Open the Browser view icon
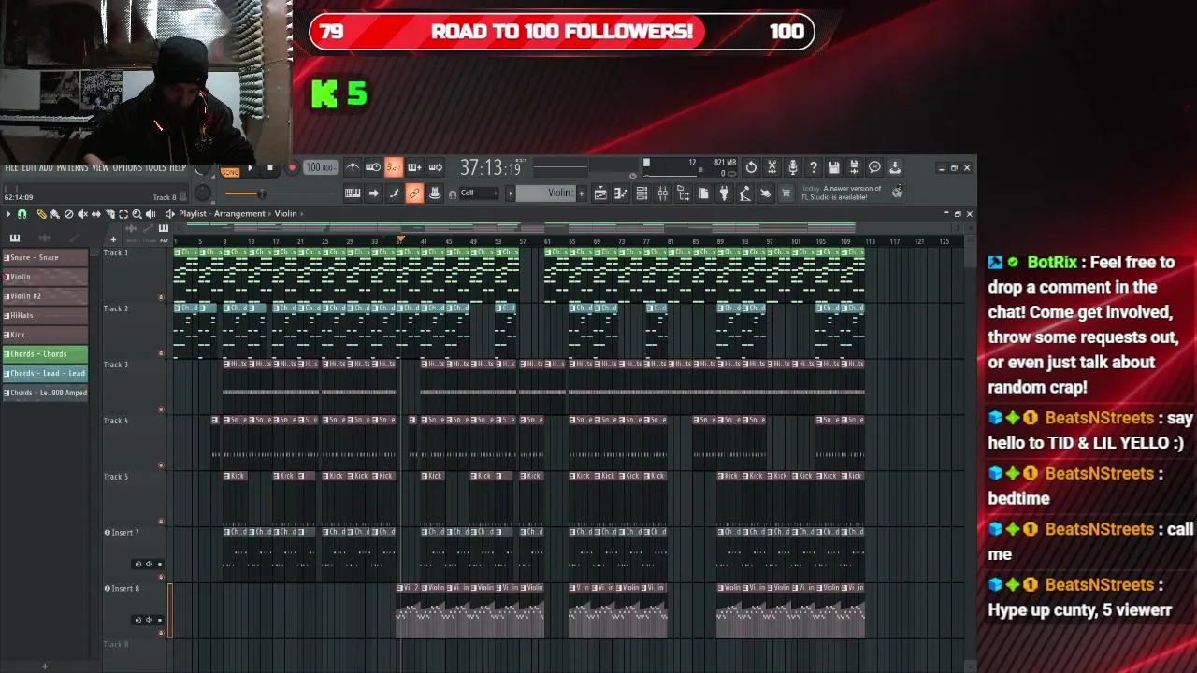The height and width of the screenshot is (673, 1197). (683, 193)
